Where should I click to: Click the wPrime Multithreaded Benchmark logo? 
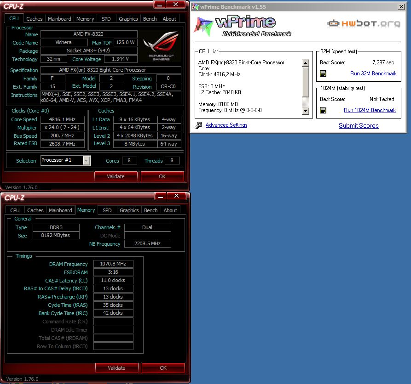click(243, 26)
